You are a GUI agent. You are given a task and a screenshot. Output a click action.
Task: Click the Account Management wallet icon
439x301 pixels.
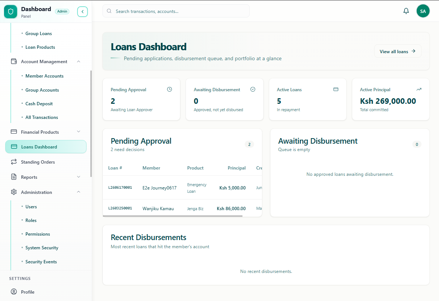14,61
